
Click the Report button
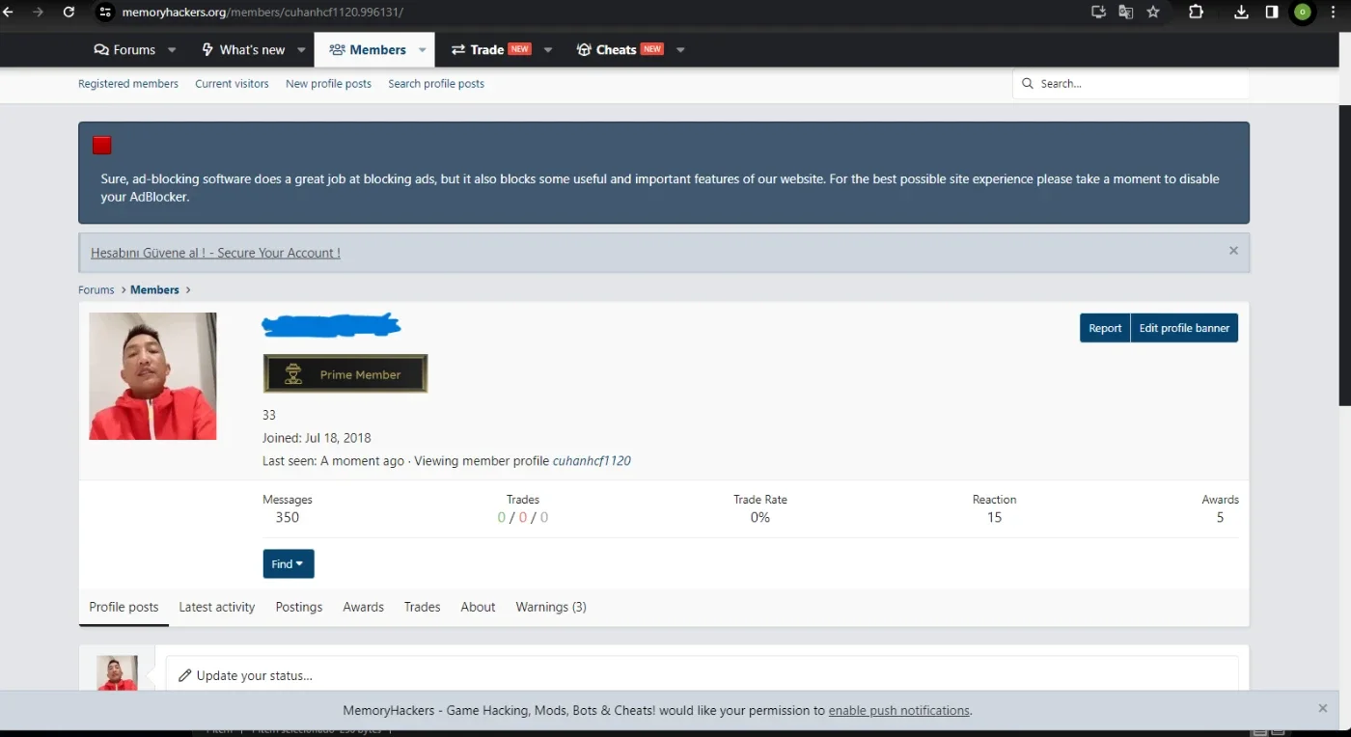pos(1105,328)
